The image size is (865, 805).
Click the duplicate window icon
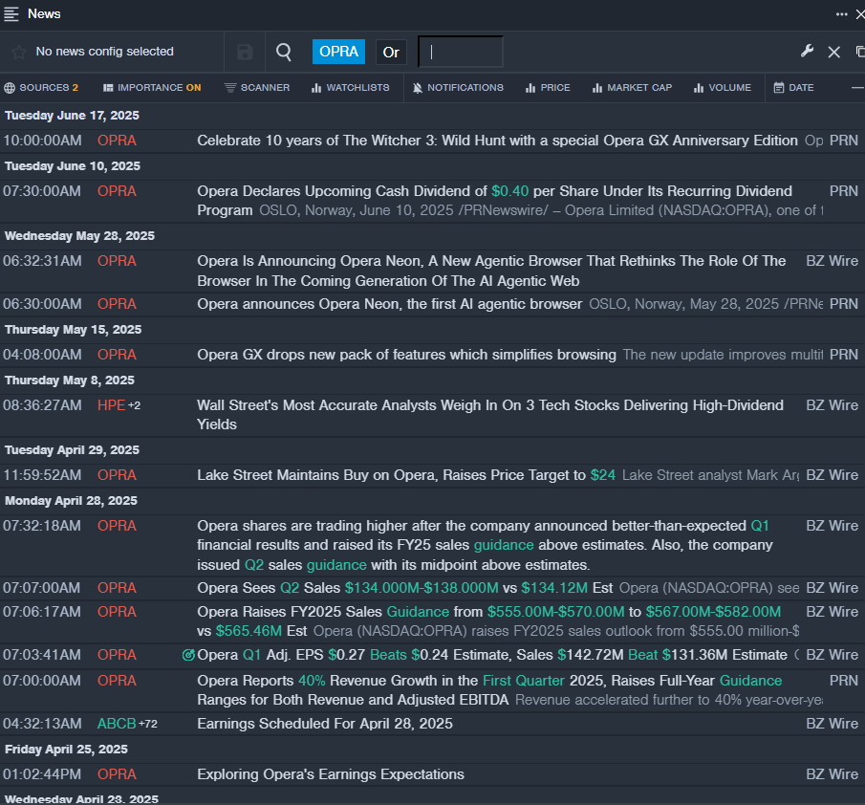point(860,52)
